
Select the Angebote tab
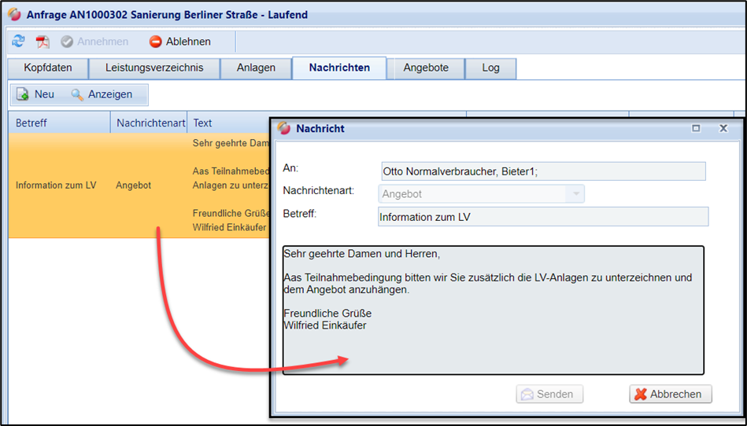coord(426,68)
